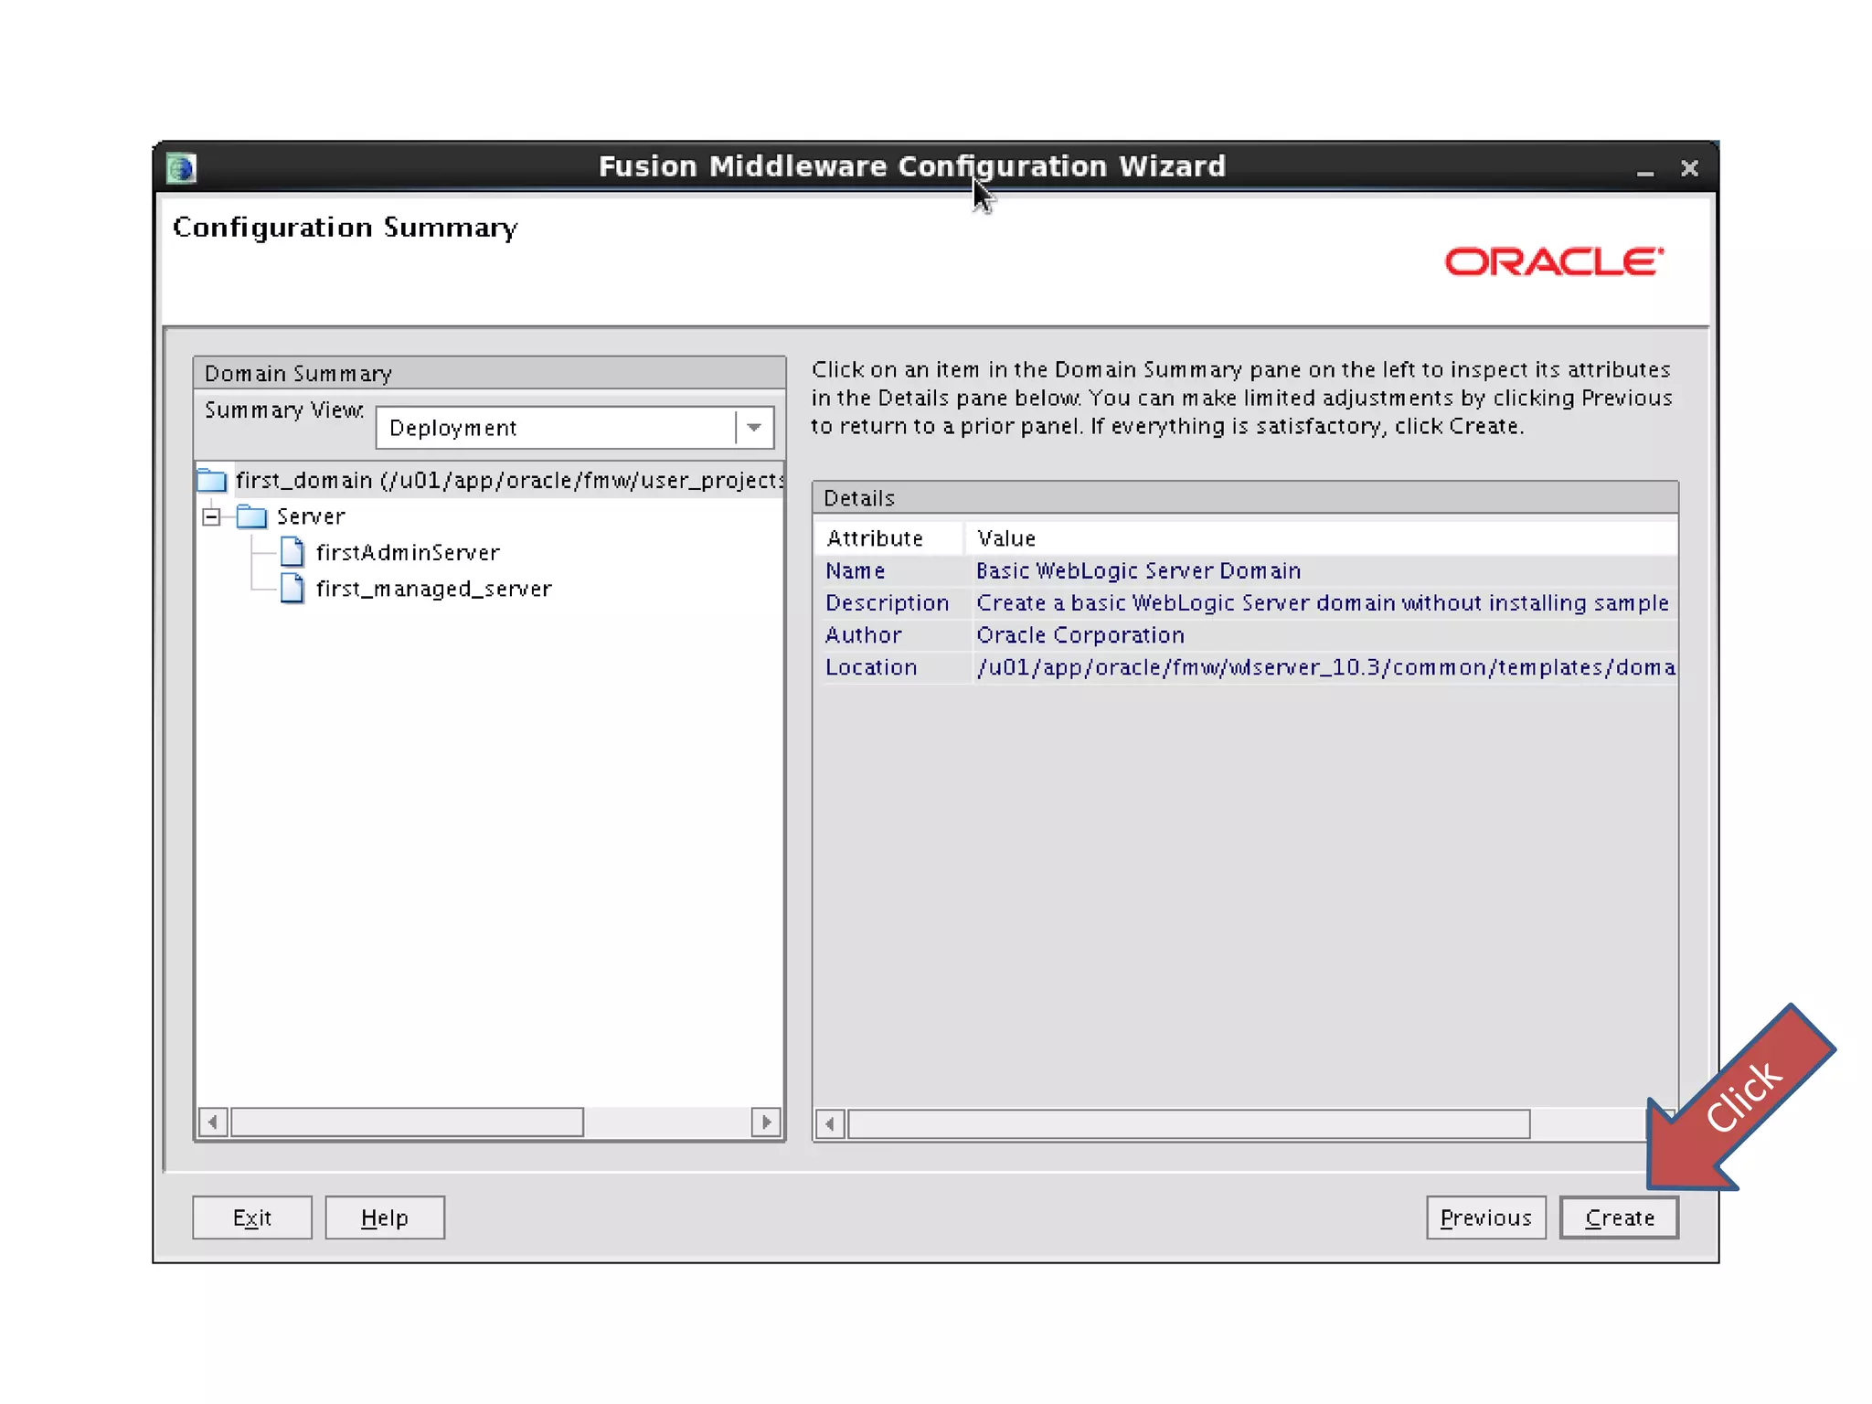Image resolution: width=1872 pixels, height=1404 pixels.
Task: Click the Exit button
Action: click(252, 1218)
